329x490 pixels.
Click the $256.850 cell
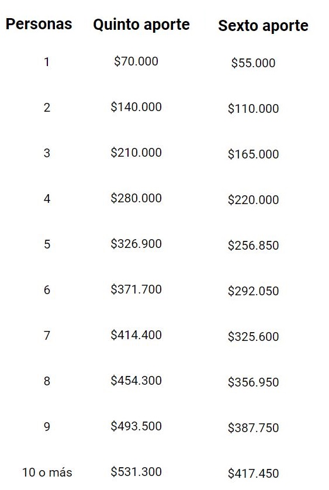pos(253,246)
